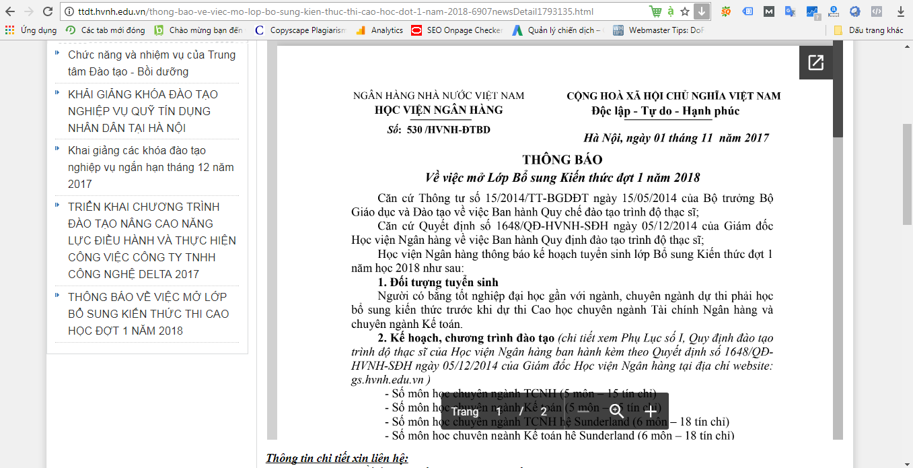913x468 pixels.
Task: Open the gray code brackets extension
Action: coord(876,11)
